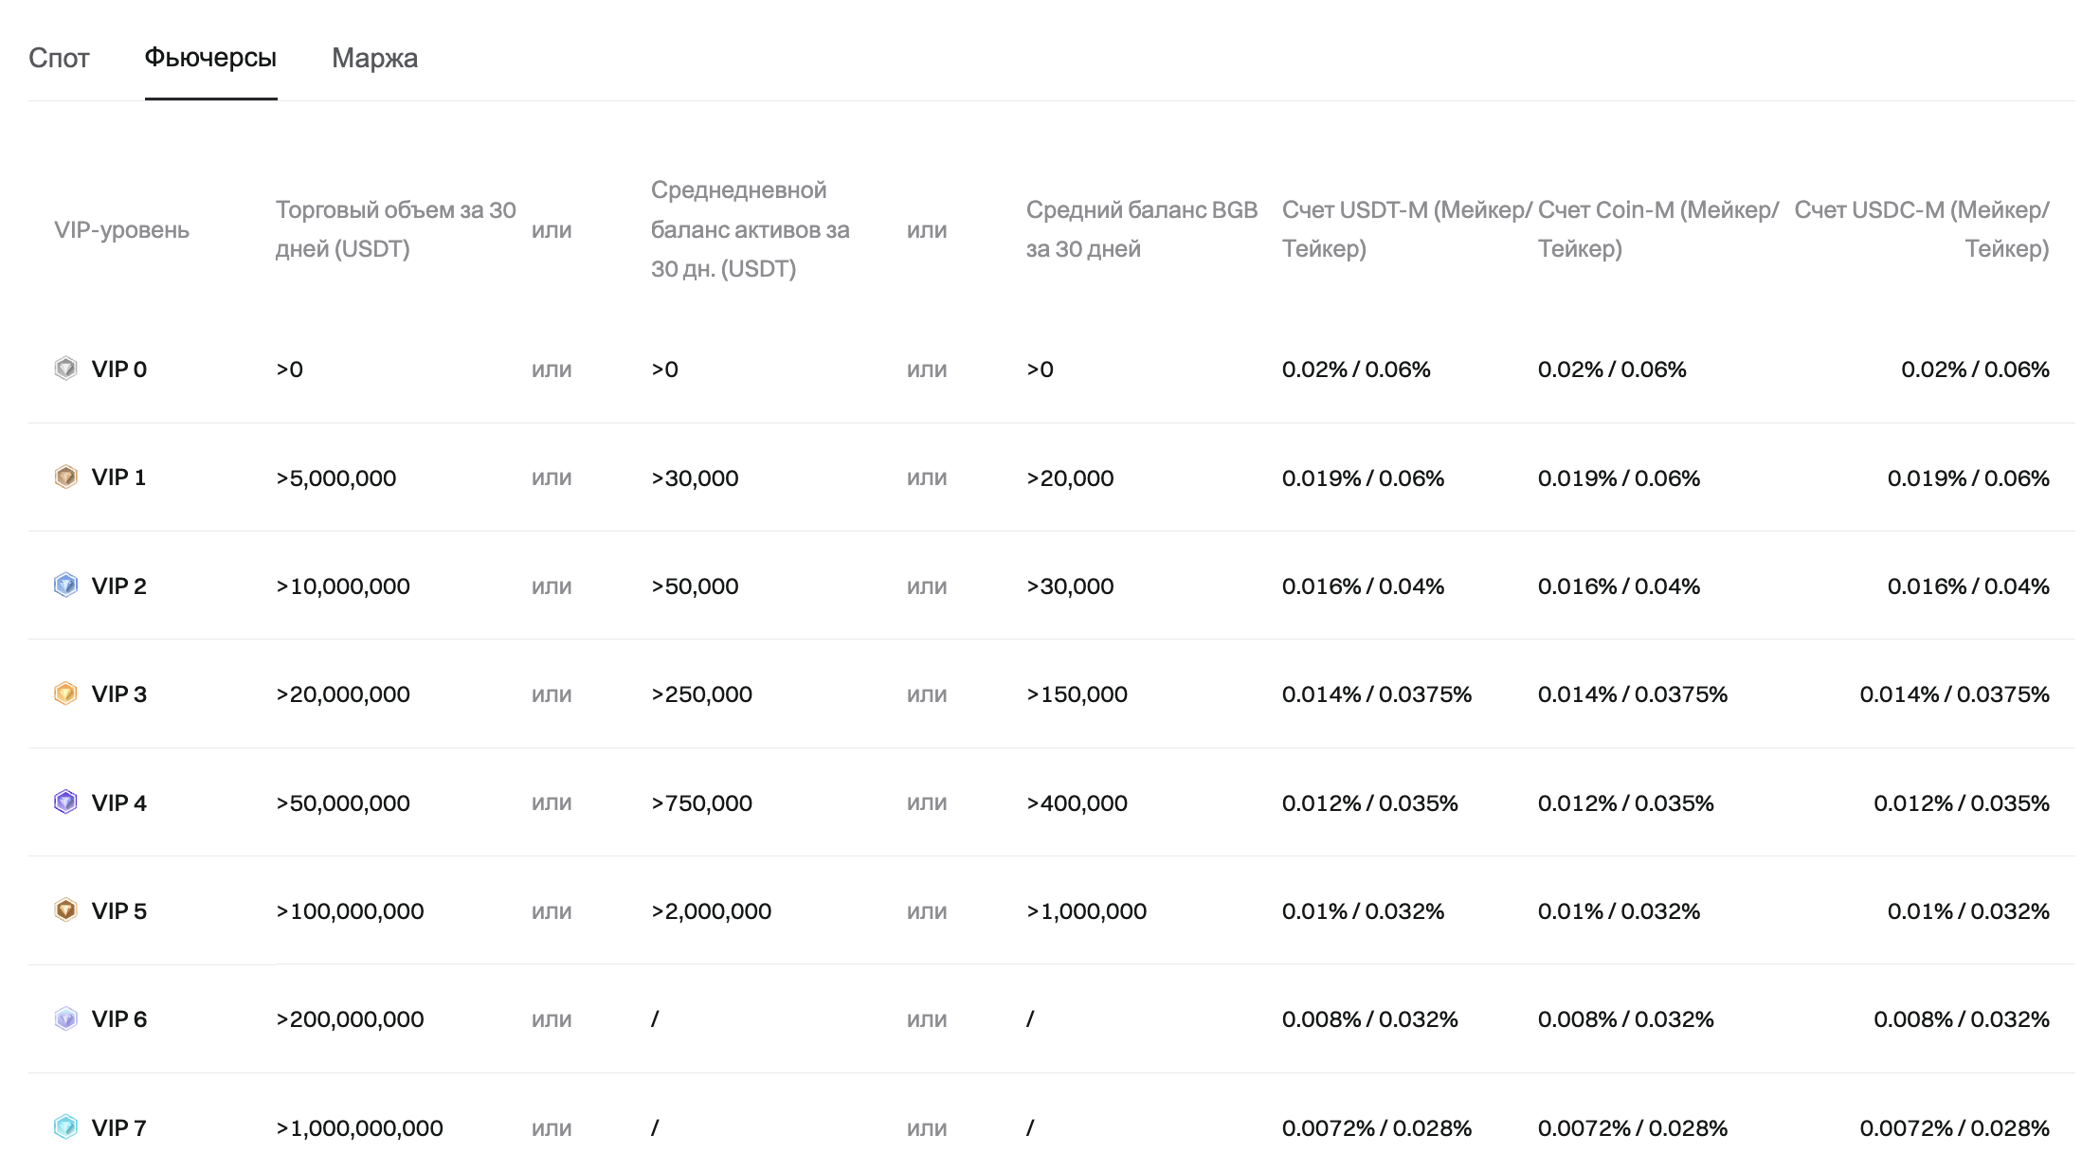Click VIP 4 Coin-M fee 0.012% / 0.035%
This screenshot has width=2100, height=1171.
tap(1626, 803)
